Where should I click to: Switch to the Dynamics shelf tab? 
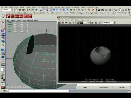(37, 13)
